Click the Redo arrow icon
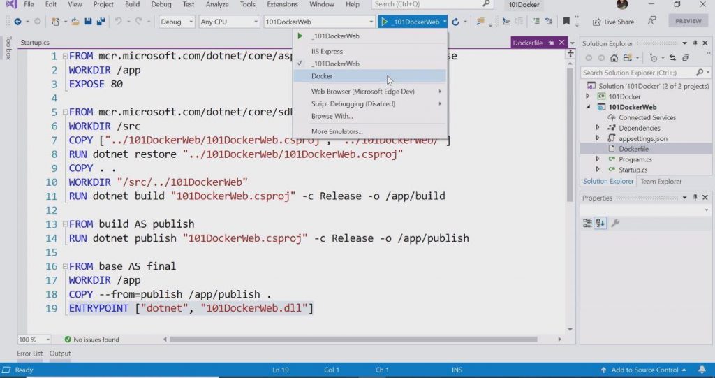Image resolution: width=715 pixels, height=378 pixels. pos(139,22)
